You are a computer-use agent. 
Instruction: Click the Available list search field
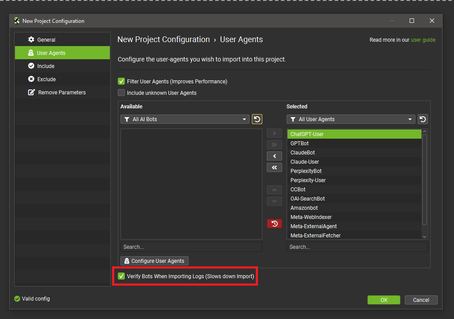click(191, 247)
